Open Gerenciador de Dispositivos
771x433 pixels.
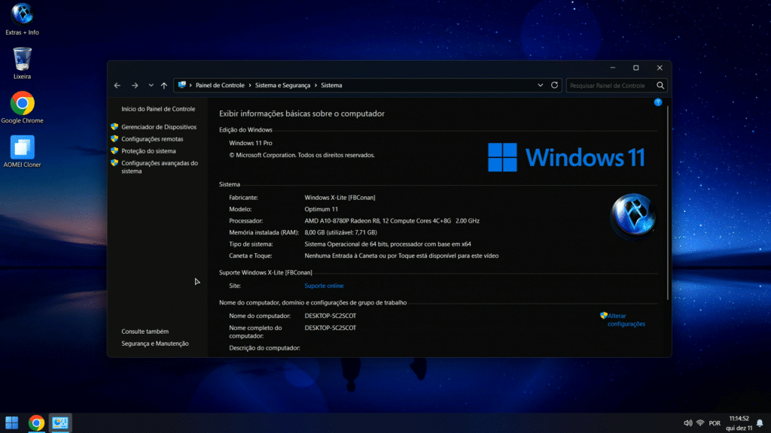[159, 127]
